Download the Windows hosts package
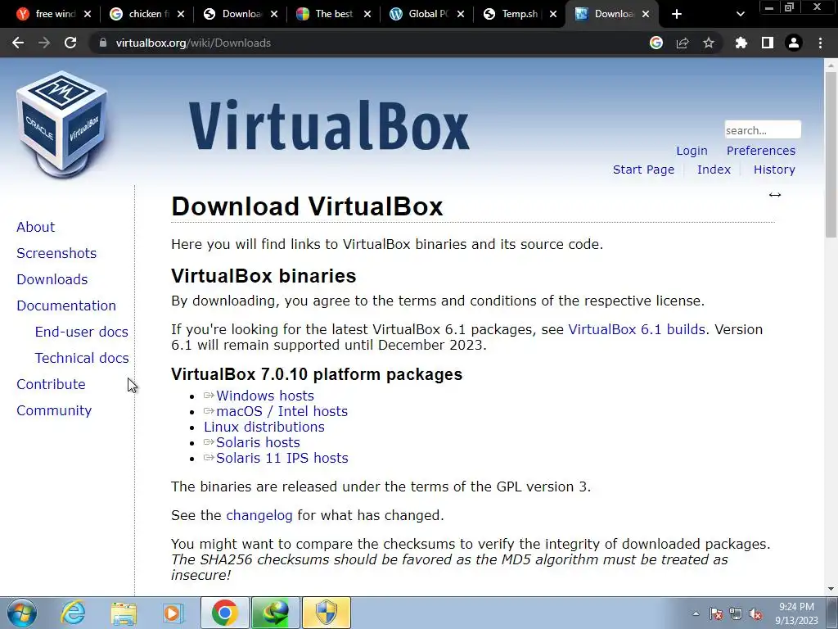Viewport: 838px width, 629px height. [x=265, y=396]
